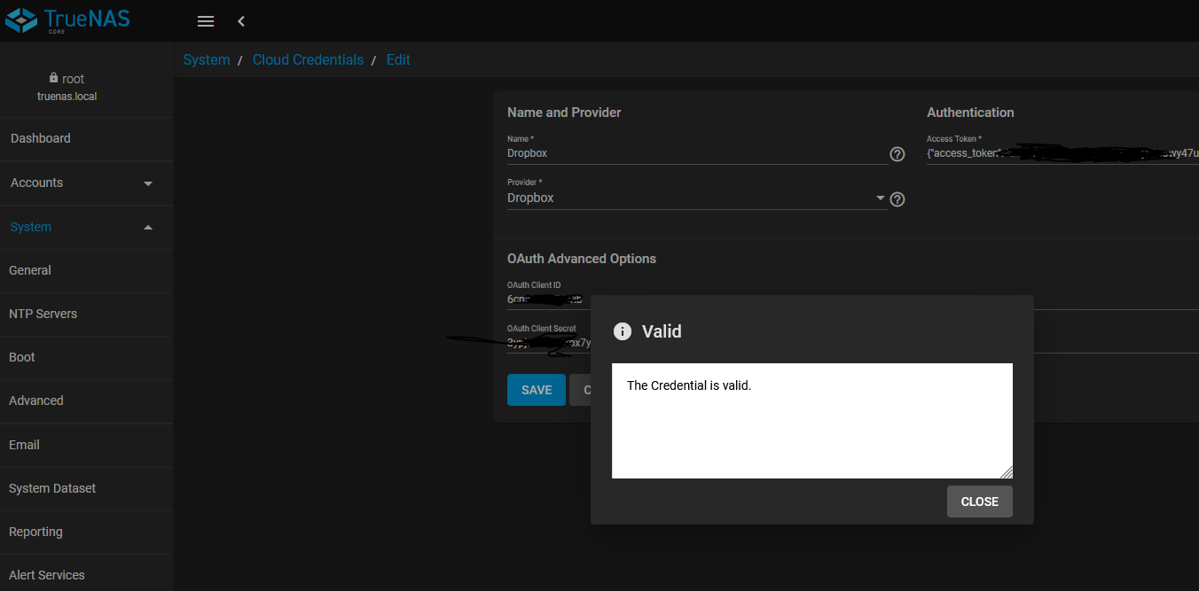The image size is (1199, 591).
Task: Click the OAuth Advanced Options heading
Action: [582, 260]
